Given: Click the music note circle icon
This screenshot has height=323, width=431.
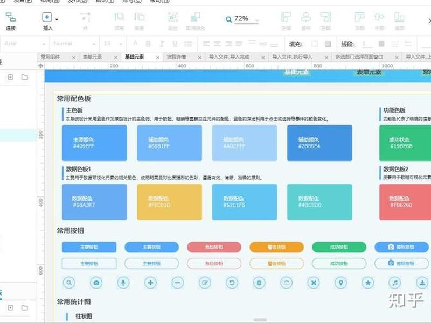Looking at the screenshot, I should (395, 282).
